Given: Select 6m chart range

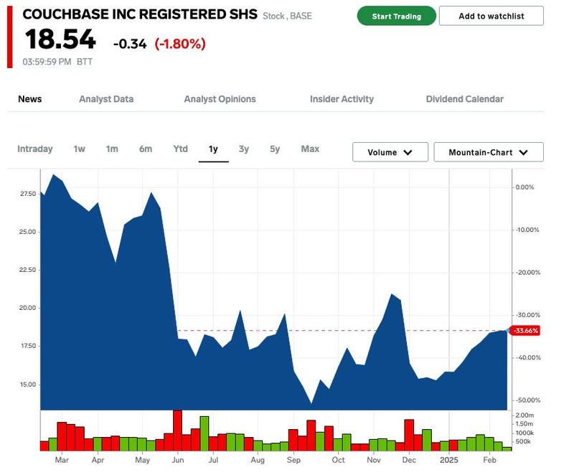Looking at the screenshot, I should (146, 149).
